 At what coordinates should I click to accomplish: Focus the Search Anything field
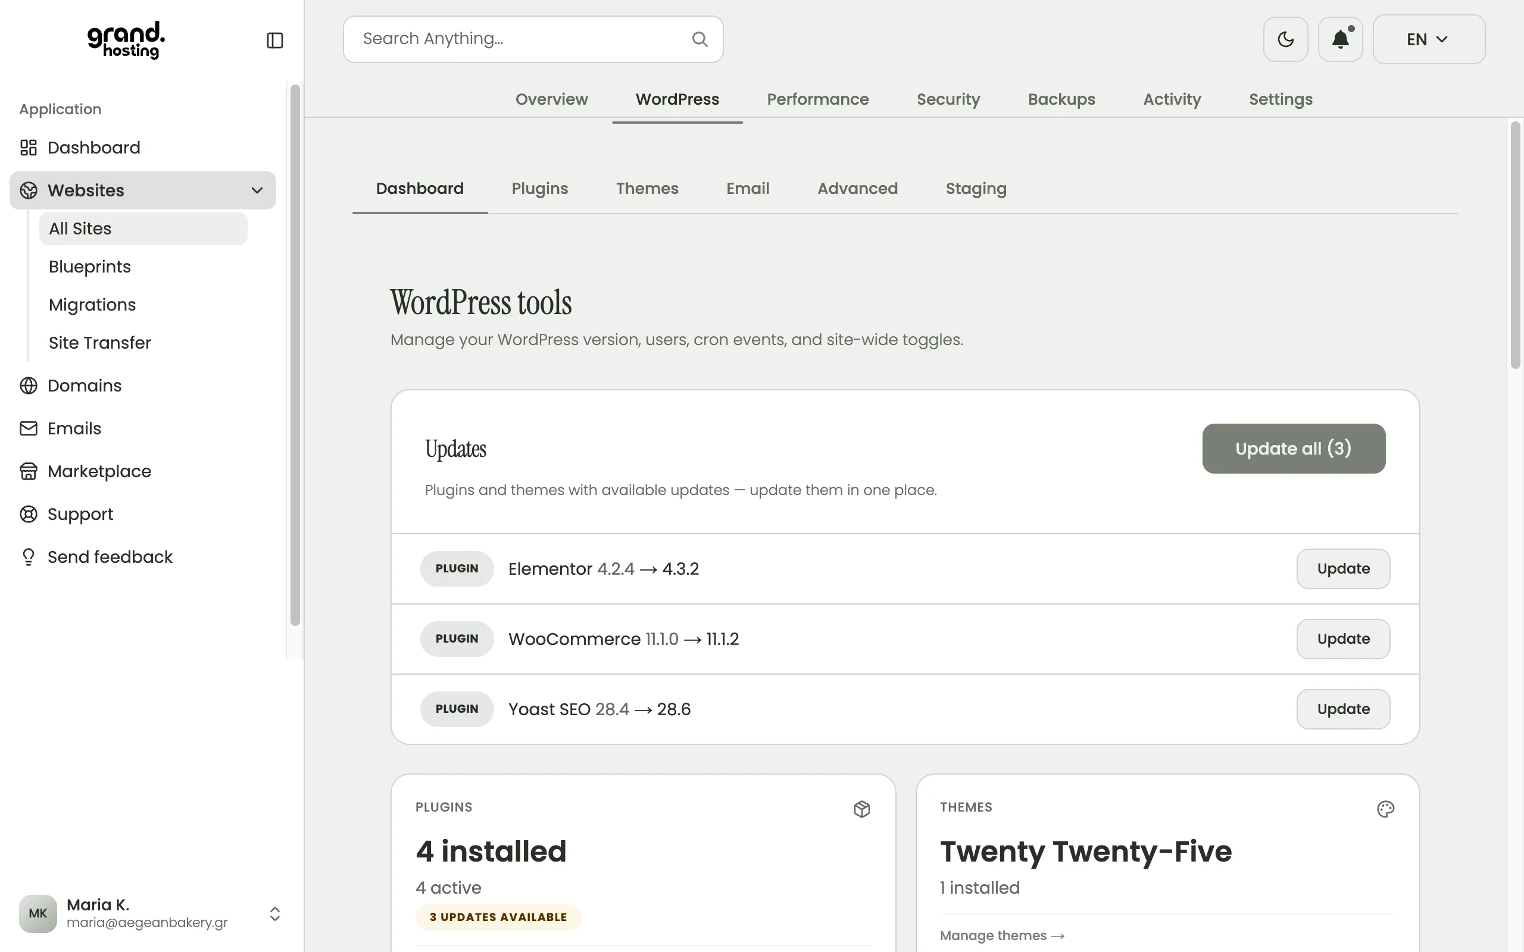[533, 39]
